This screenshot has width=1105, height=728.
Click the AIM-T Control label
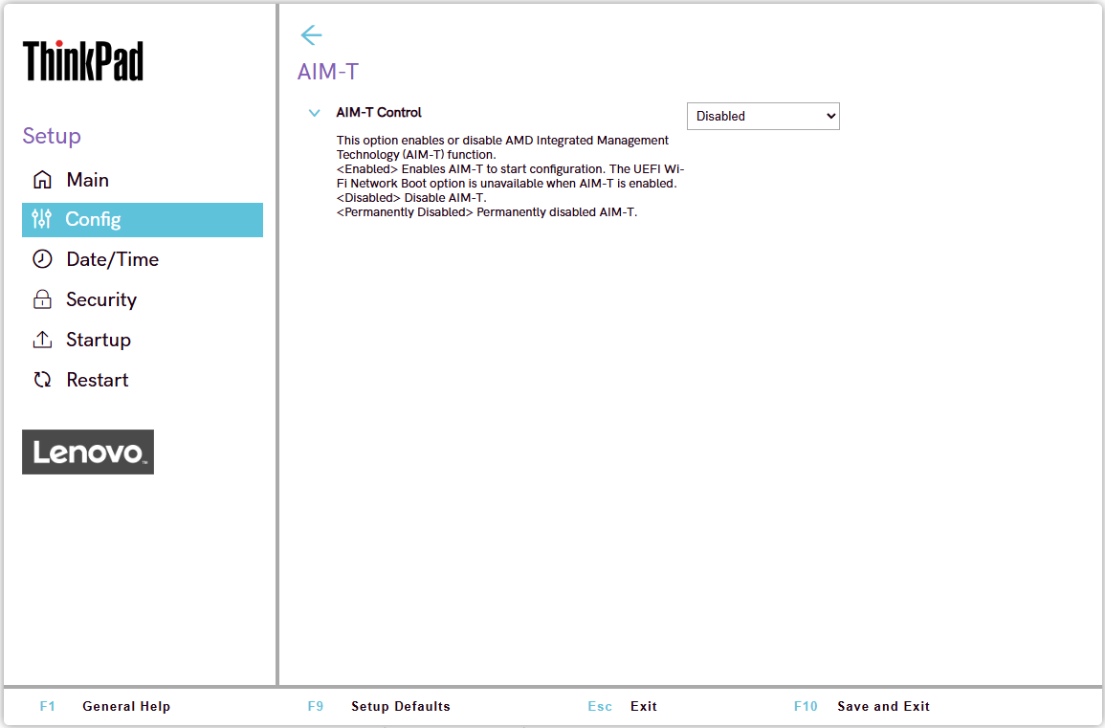point(379,113)
